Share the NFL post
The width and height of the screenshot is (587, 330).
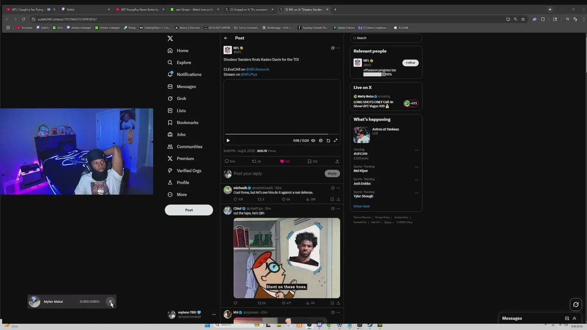pyautogui.click(x=337, y=161)
